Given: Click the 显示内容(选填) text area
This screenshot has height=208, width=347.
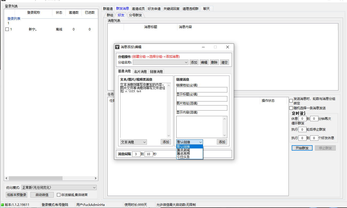Looking at the screenshot, I should click(x=202, y=127).
